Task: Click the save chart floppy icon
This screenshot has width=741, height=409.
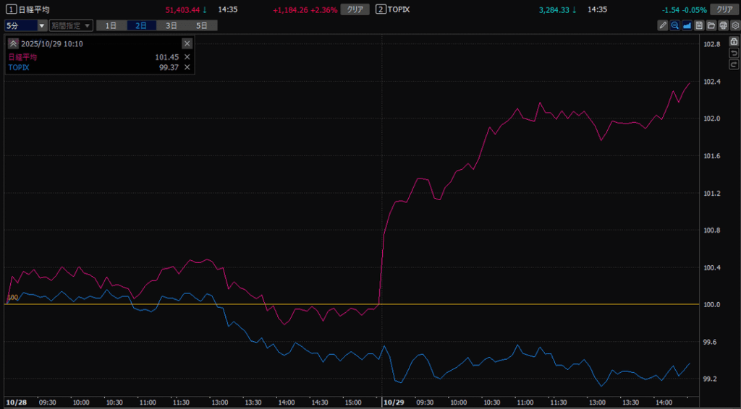Action: pyautogui.click(x=699, y=25)
